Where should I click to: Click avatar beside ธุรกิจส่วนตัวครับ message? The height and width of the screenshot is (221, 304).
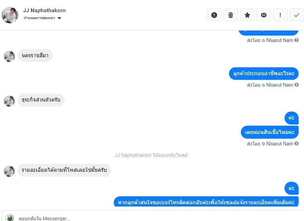click(9, 101)
